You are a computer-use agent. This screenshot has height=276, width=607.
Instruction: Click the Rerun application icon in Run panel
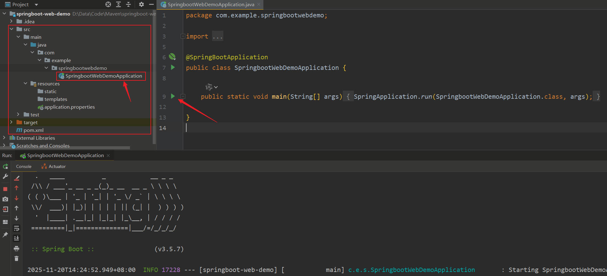pos(5,166)
